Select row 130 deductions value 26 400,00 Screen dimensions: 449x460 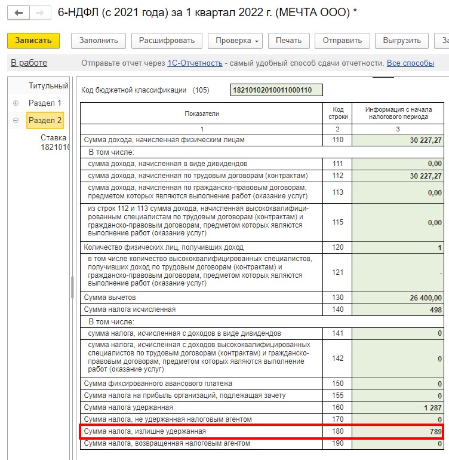(x=398, y=298)
